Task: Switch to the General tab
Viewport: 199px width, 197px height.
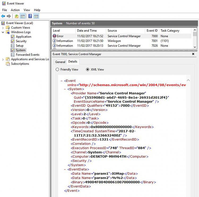Action: (x=60, y=62)
